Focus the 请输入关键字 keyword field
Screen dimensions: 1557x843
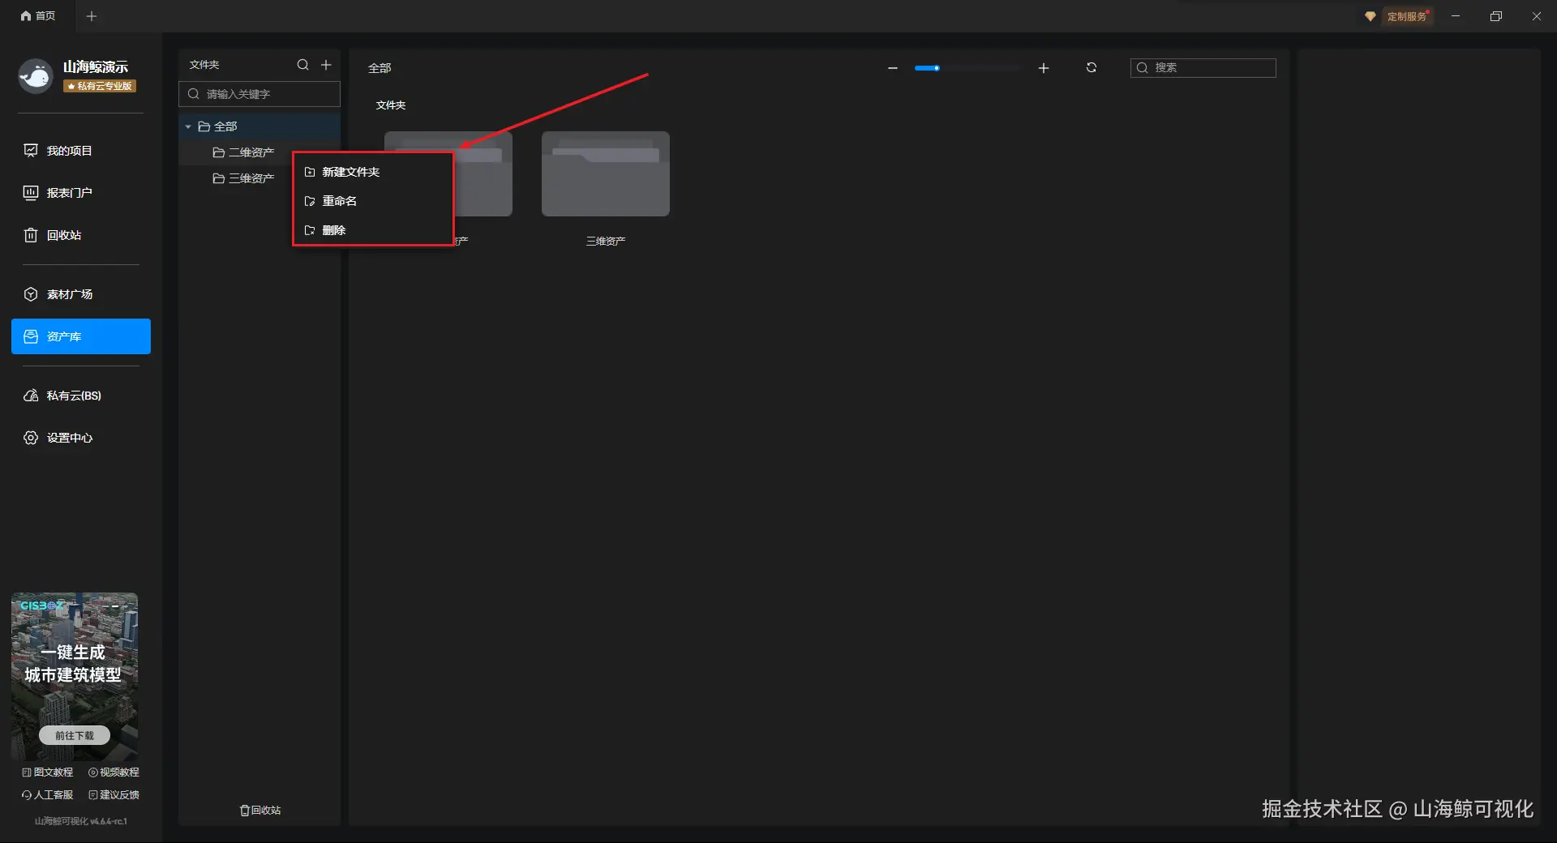[x=259, y=94]
